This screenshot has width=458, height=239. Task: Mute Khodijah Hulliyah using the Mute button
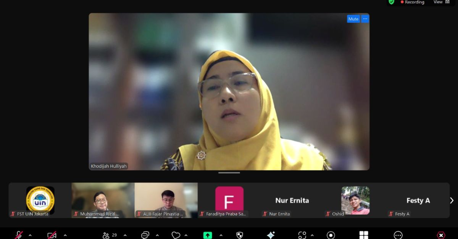coord(353,19)
